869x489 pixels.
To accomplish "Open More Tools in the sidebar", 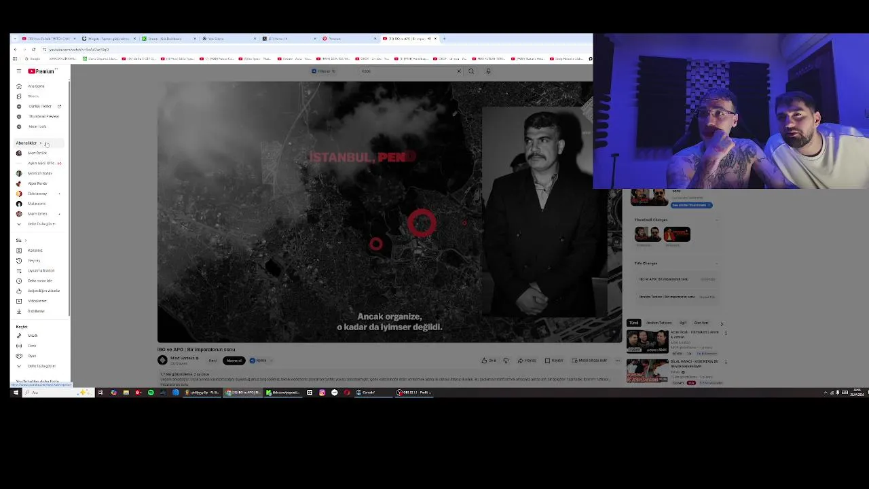I will pyautogui.click(x=37, y=126).
